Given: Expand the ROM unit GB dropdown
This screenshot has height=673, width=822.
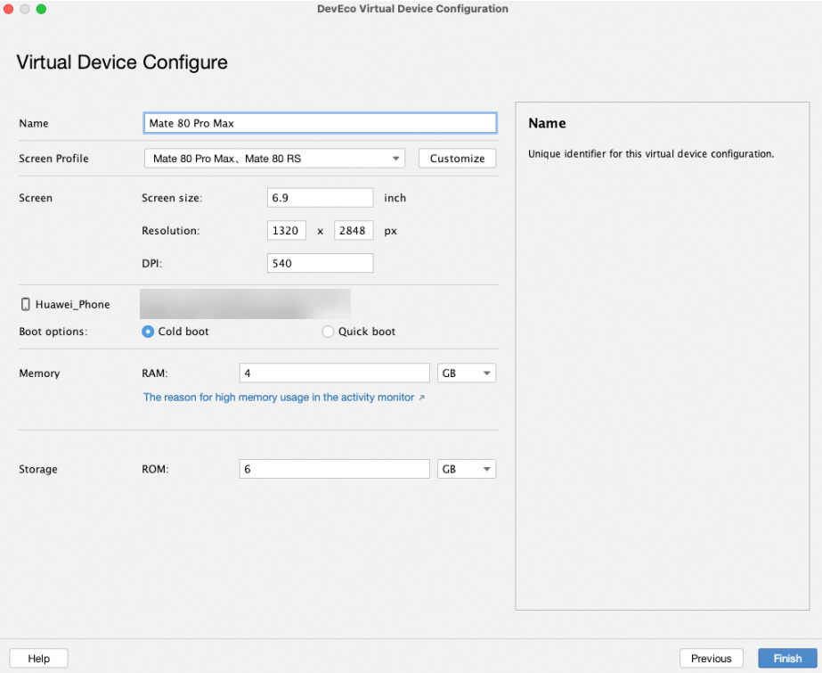Looking at the screenshot, I should point(467,469).
